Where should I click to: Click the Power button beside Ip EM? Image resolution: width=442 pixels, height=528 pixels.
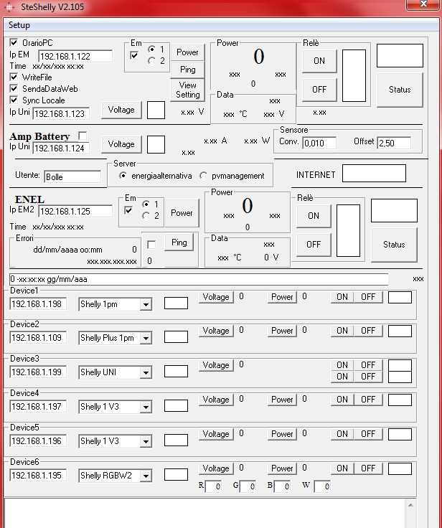(187, 52)
